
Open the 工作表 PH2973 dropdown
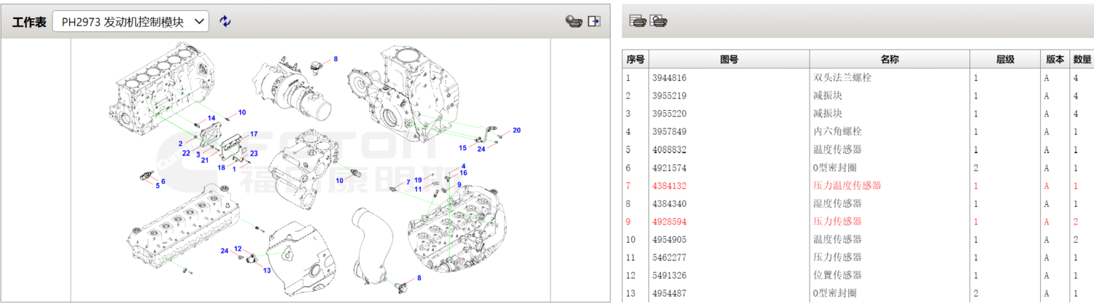pos(131,22)
